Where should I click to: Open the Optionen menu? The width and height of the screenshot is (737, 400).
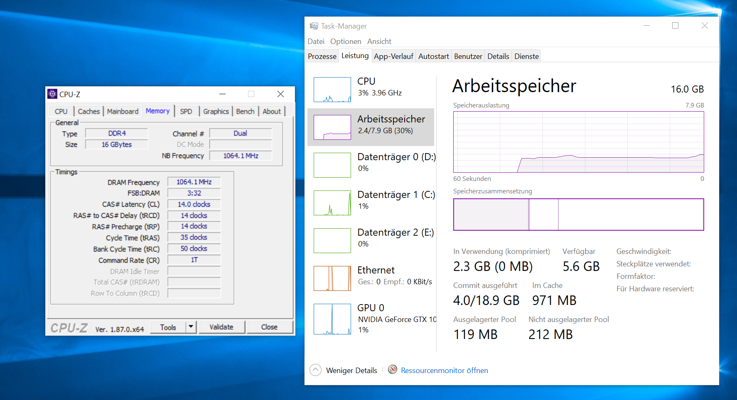[346, 41]
